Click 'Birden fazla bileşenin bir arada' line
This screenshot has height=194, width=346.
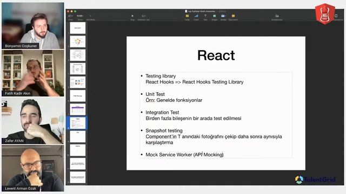pyautogui.click(x=194, y=119)
